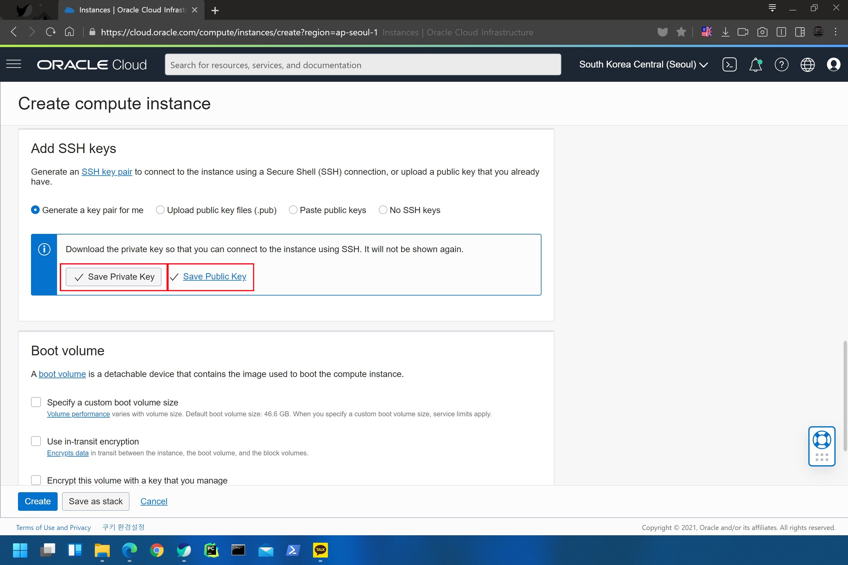Select the Paste public keys option
This screenshot has height=565, width=848.
click(293, 210)
